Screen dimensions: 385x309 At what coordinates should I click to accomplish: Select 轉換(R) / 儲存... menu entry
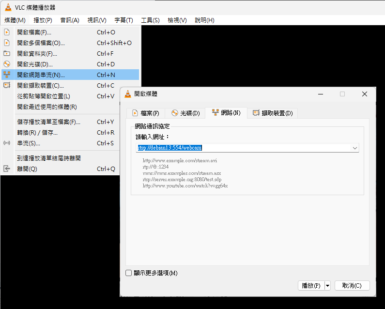pyautogui.click(x=37, y=133)
